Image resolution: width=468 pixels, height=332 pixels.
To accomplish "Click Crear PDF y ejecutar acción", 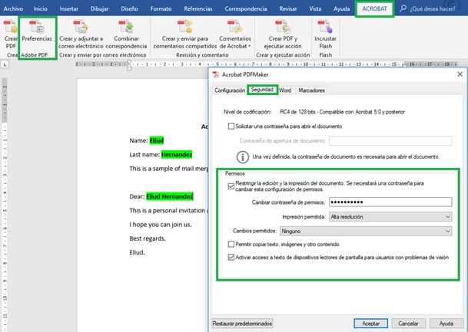I will point(283,35).
